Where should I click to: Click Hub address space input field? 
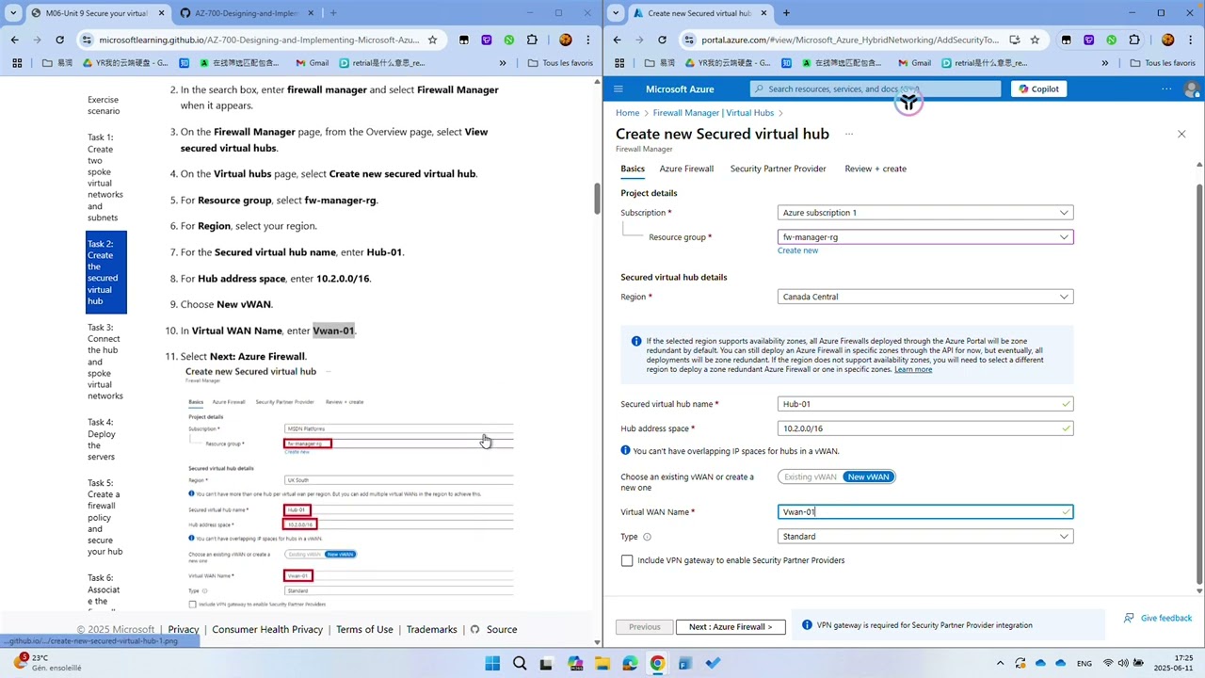tap(925, 428)
